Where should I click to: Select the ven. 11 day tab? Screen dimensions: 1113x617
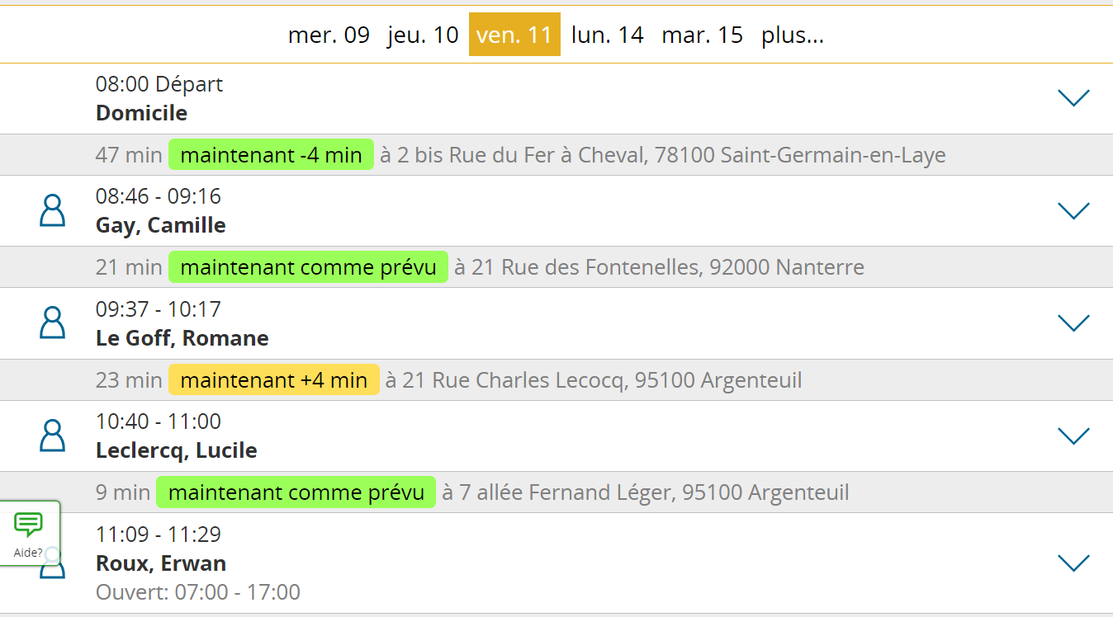click(514, 35)
